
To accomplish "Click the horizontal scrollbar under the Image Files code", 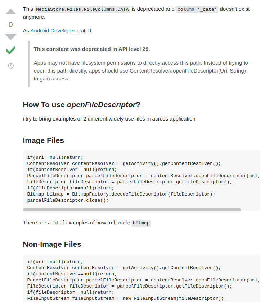I will 133,209.
